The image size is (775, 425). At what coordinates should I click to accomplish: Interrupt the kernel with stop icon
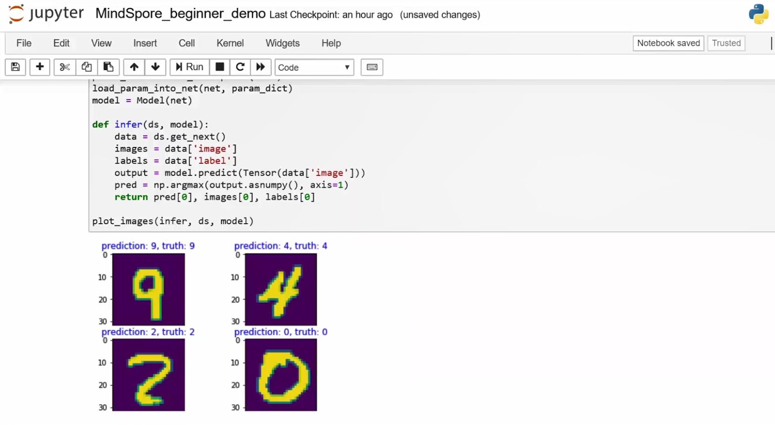[x=220, y=67]
